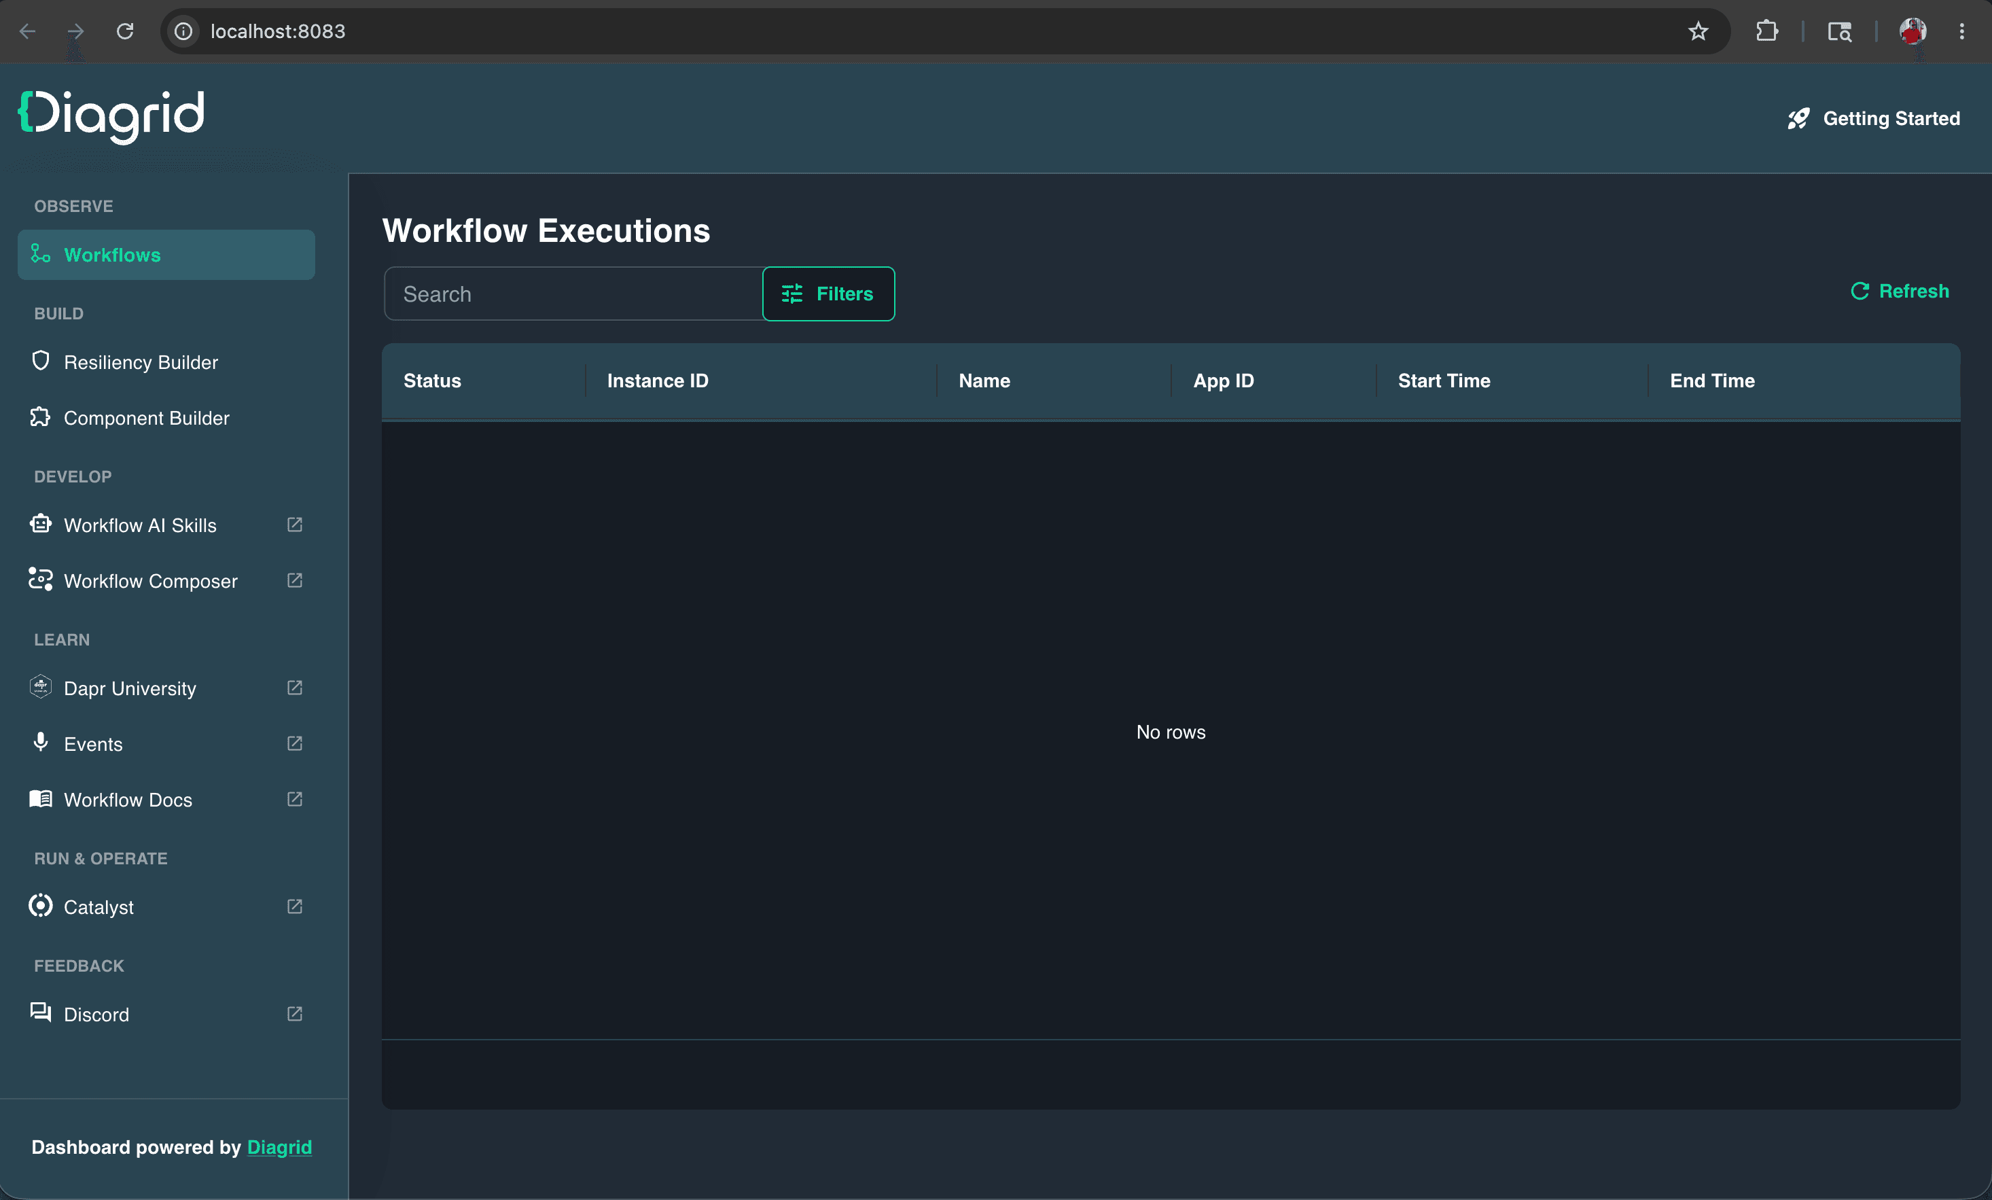Bookmark this page with the star icon
Viewport: 1992px width, 1200px height.
pyautogui.click(x=1698, y=31)
